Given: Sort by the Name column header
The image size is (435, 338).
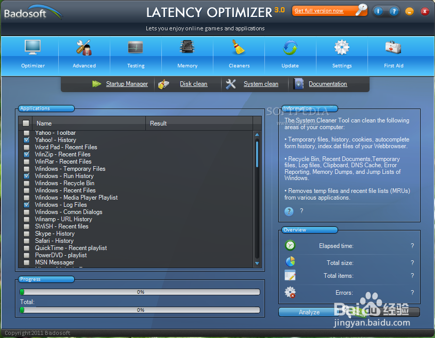Looking at the screenshot, I should (x=89, y=123).
